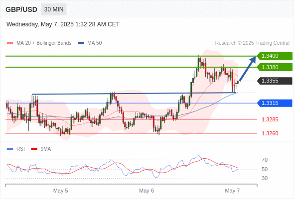Click the MA 20 + Bollinger Bands legend swatch
This screenshot has height=199, width=294.
pyautogui.click(x=10, y=43)
